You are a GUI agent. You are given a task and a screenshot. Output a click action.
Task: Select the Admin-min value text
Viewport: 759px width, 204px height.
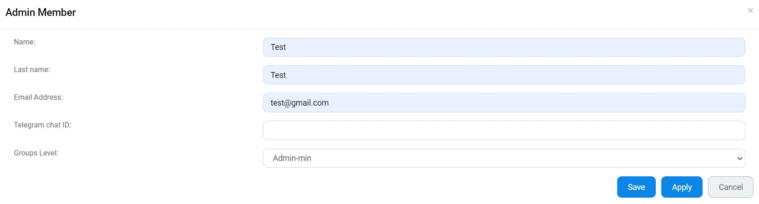click(x=292, y=158)
